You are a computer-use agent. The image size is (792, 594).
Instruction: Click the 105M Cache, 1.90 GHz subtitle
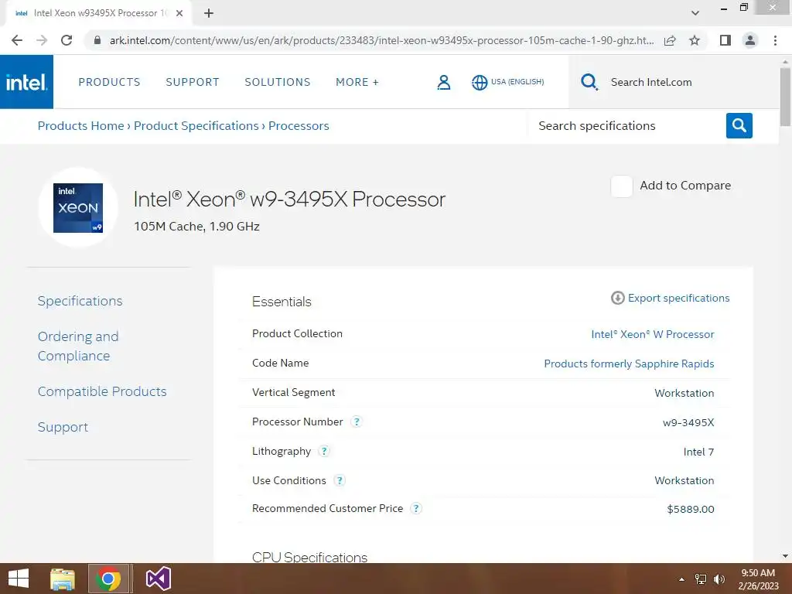click(x=196, y=227)
